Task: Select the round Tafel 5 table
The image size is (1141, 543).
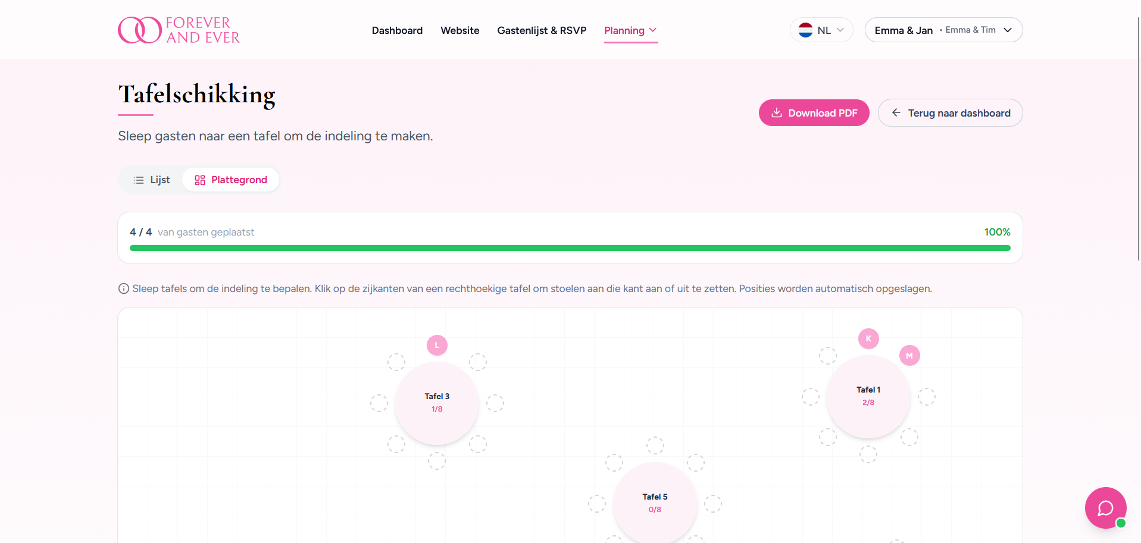Action: click(655, 503)
